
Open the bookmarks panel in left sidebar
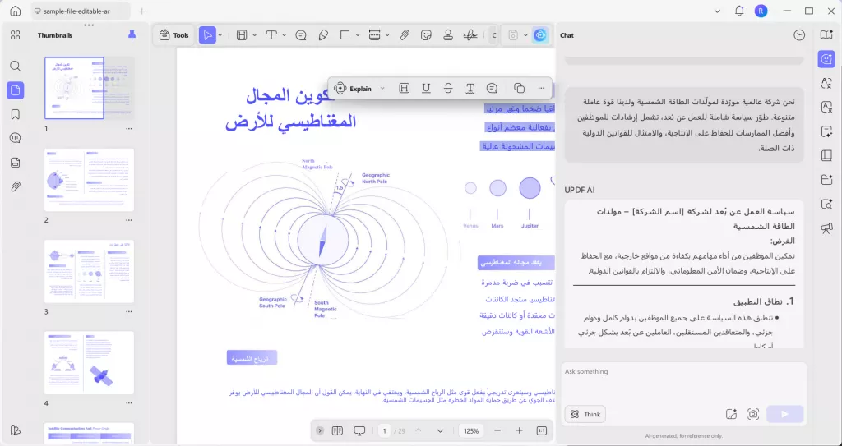pyautogui.click(x=15, y=114)
